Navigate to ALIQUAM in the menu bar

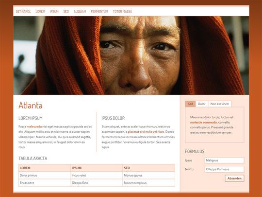(80, 11)
